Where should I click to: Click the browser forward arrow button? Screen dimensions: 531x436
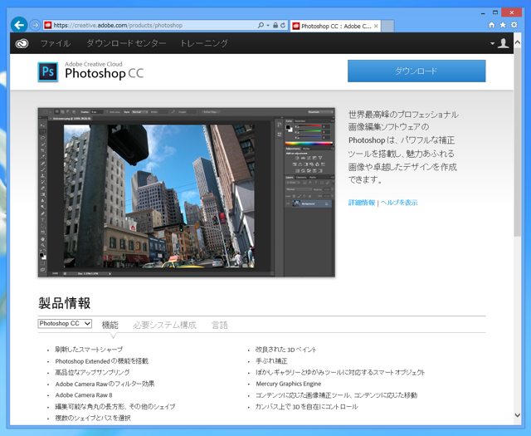(x=35, y=25)
